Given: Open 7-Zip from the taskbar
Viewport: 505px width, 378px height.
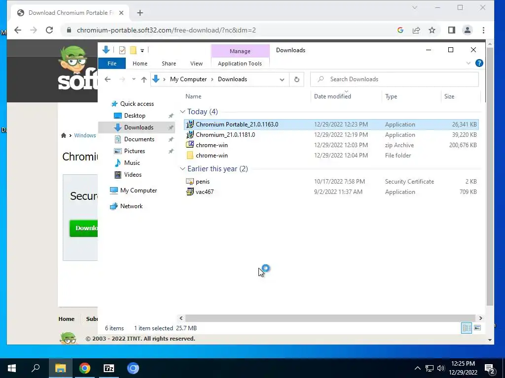Looking at the screenshot, I should pyautogui.click(x=109, y=368).
